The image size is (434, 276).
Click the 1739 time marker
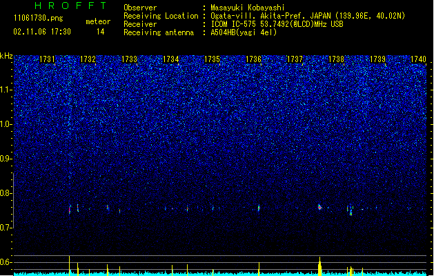377,59
